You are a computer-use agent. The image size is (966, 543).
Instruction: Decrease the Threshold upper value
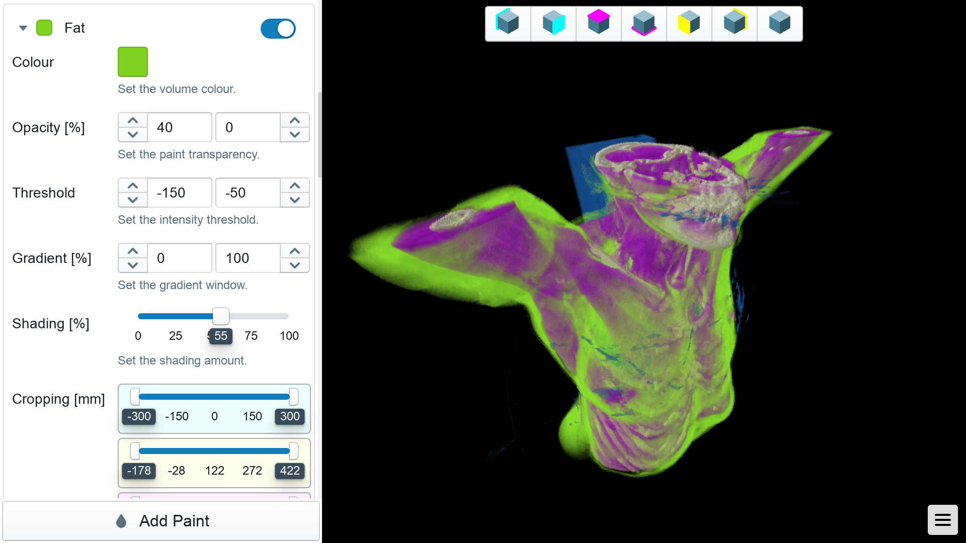point(295,200)
